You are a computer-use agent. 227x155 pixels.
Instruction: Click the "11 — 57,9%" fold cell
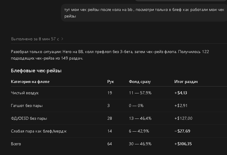click(x=140, y=93)
